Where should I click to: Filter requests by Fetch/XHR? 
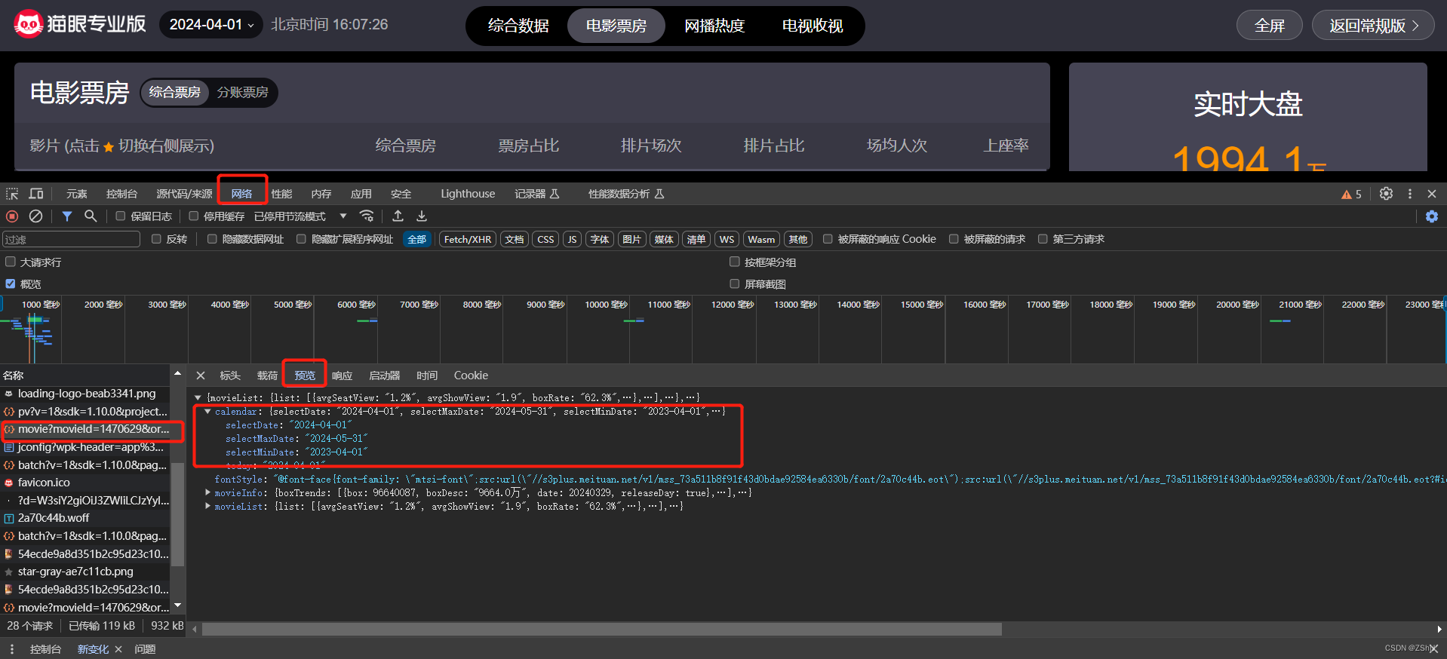[468, 239]
